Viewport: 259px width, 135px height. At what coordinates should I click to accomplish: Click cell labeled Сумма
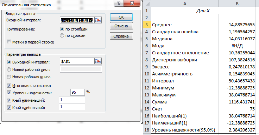185,102
